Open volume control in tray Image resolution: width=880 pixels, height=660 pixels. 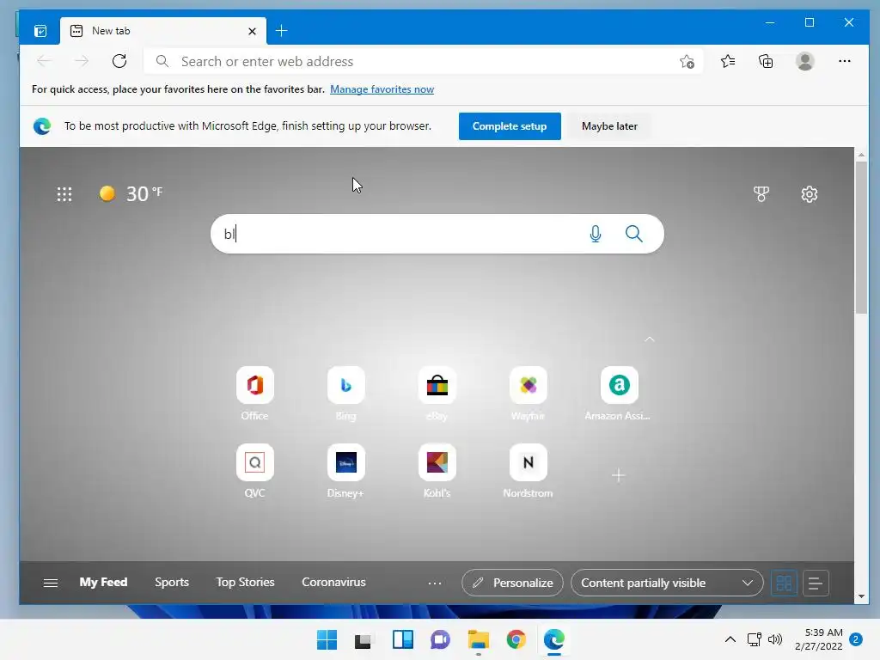pyautogui.click(x=775, y=639)
